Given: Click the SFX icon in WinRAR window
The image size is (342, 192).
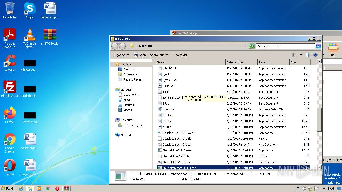Looking at the screenshot, I should click(x=333, y=50).
